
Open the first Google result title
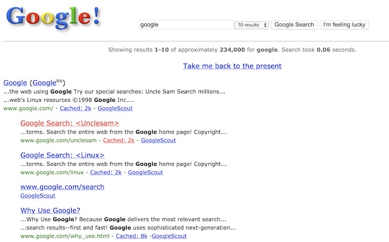pos(15,83)
